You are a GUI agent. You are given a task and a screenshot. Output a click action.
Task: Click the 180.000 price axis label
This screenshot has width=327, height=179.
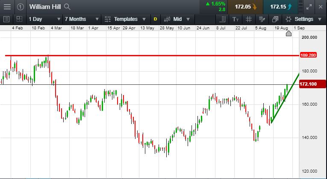pyautogui.click(x=309, y=71)
